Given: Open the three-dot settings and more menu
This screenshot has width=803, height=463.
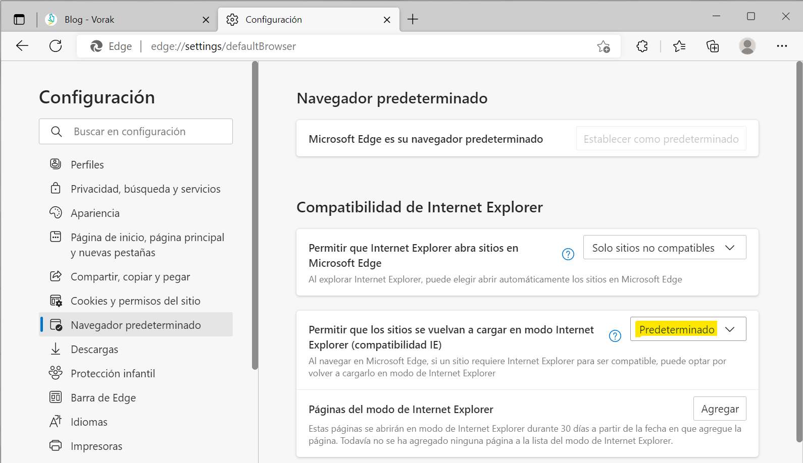Looking at the screenshot, I should click(x=782, y=46).
